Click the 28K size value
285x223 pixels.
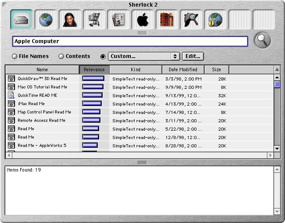coord(222,79)
